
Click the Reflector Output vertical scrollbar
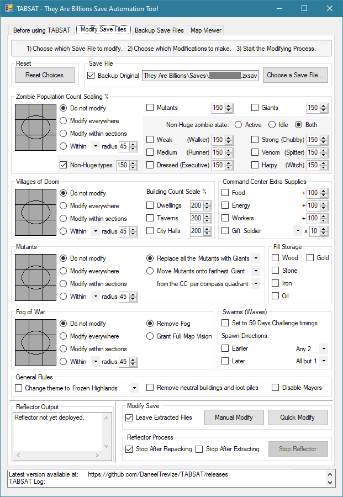point(107,432)
